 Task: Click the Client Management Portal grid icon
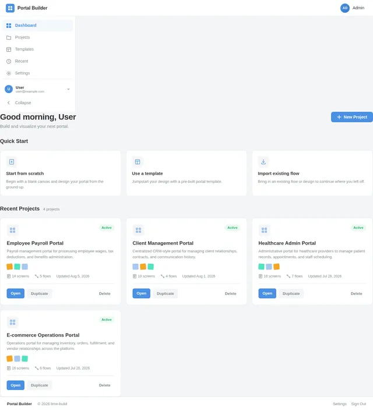tap(138, 230)
